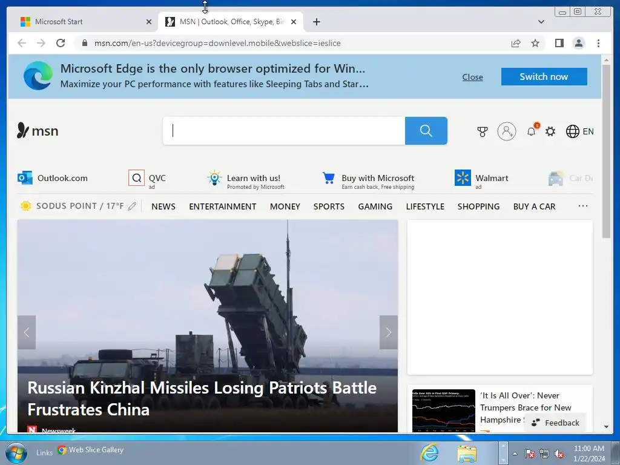Click the sign-in account icon
620x465 pixels.
pos(507,131)
